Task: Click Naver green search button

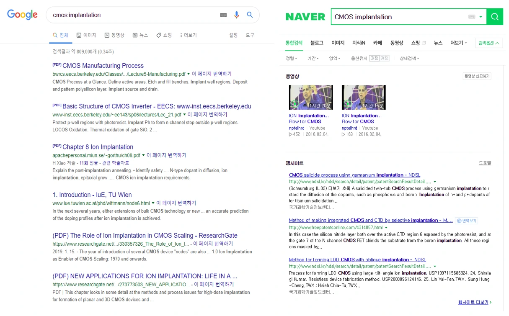Action: click(x=495, y=17)
